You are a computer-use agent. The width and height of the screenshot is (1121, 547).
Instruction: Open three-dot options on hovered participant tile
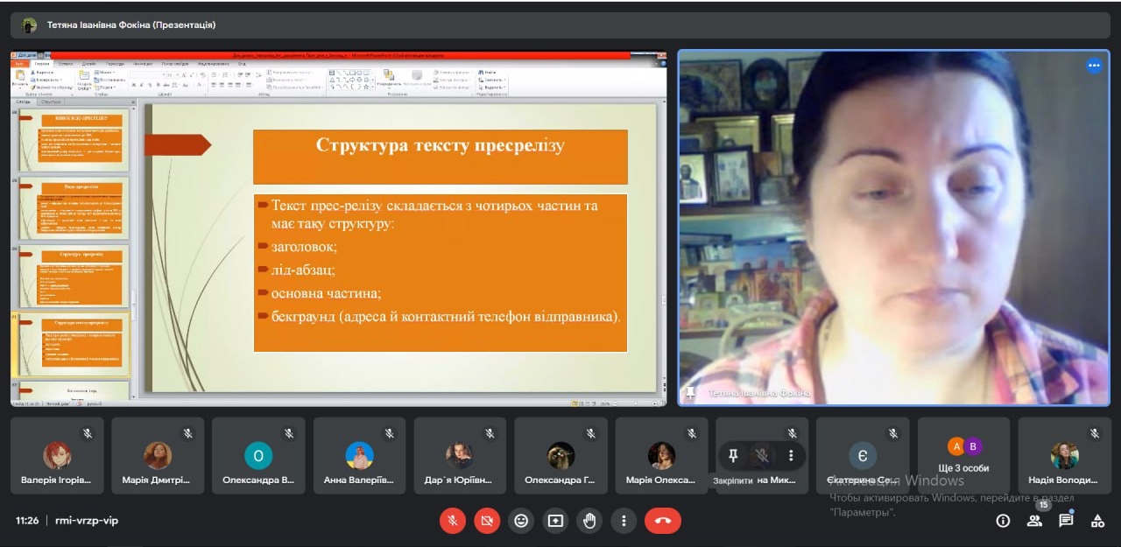pyautogui.click(x=791, y=455)
